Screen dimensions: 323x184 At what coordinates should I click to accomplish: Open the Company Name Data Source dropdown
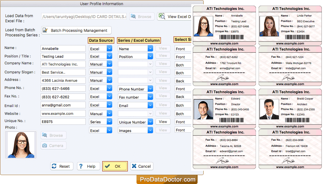[x=100, y=64]
